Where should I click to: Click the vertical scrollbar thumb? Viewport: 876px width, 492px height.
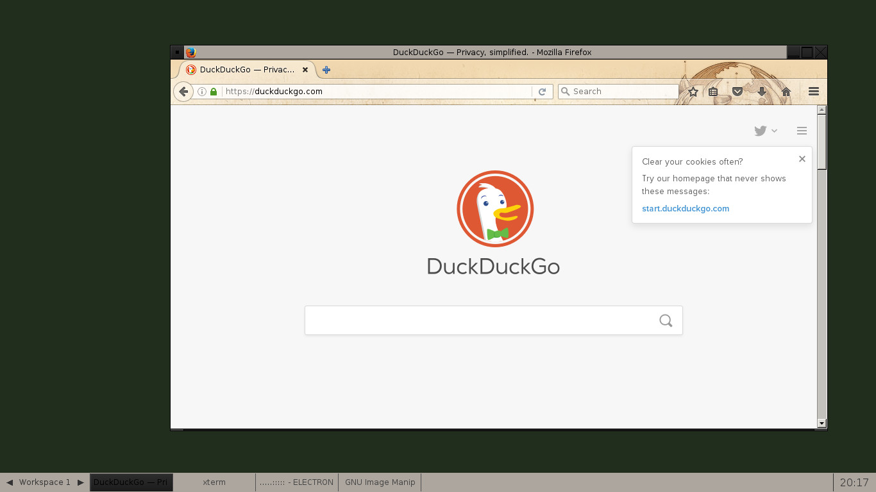tap(822, 142)
